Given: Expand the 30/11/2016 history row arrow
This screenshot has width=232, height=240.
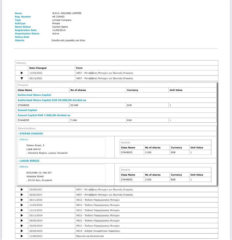Looking at the screenshot, I should click(x=22, y=200).
